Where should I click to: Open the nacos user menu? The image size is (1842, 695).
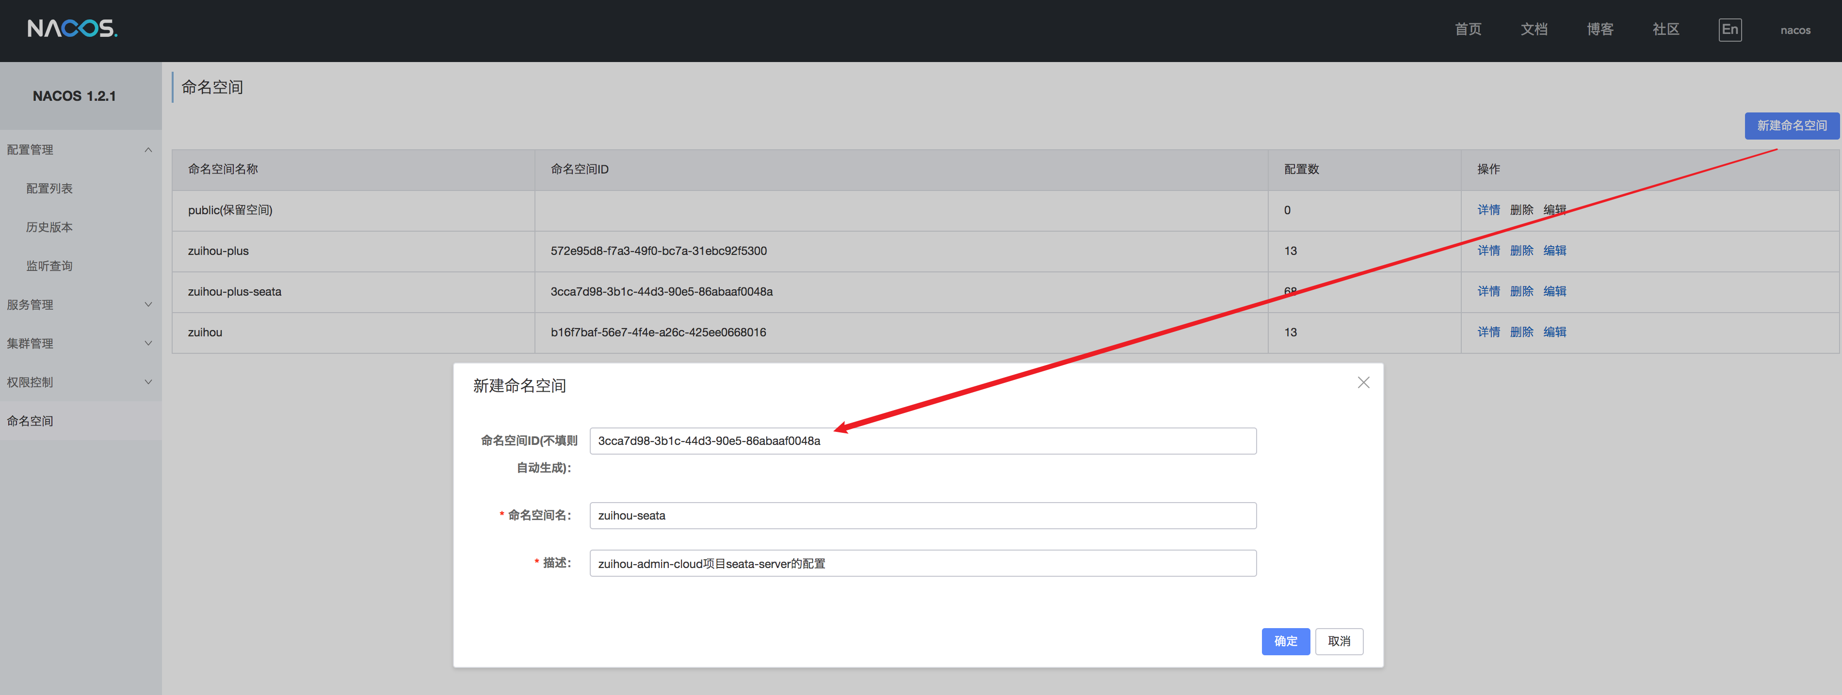(1795, 30)
